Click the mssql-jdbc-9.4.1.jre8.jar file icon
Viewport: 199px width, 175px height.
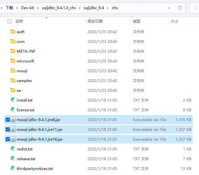click(x=13, y=120)
